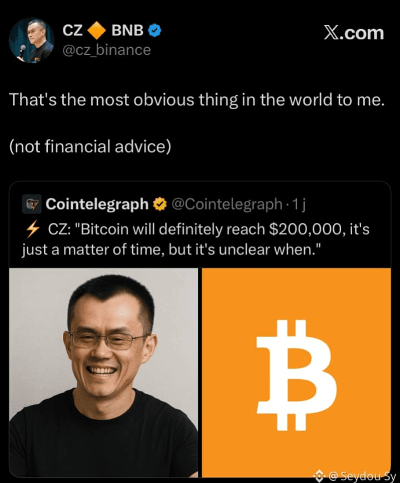Screen dimensions: 400x483
Task: Open the @Cointelegraph handle link
Action: pyautogui.click(x=227, y=204)
